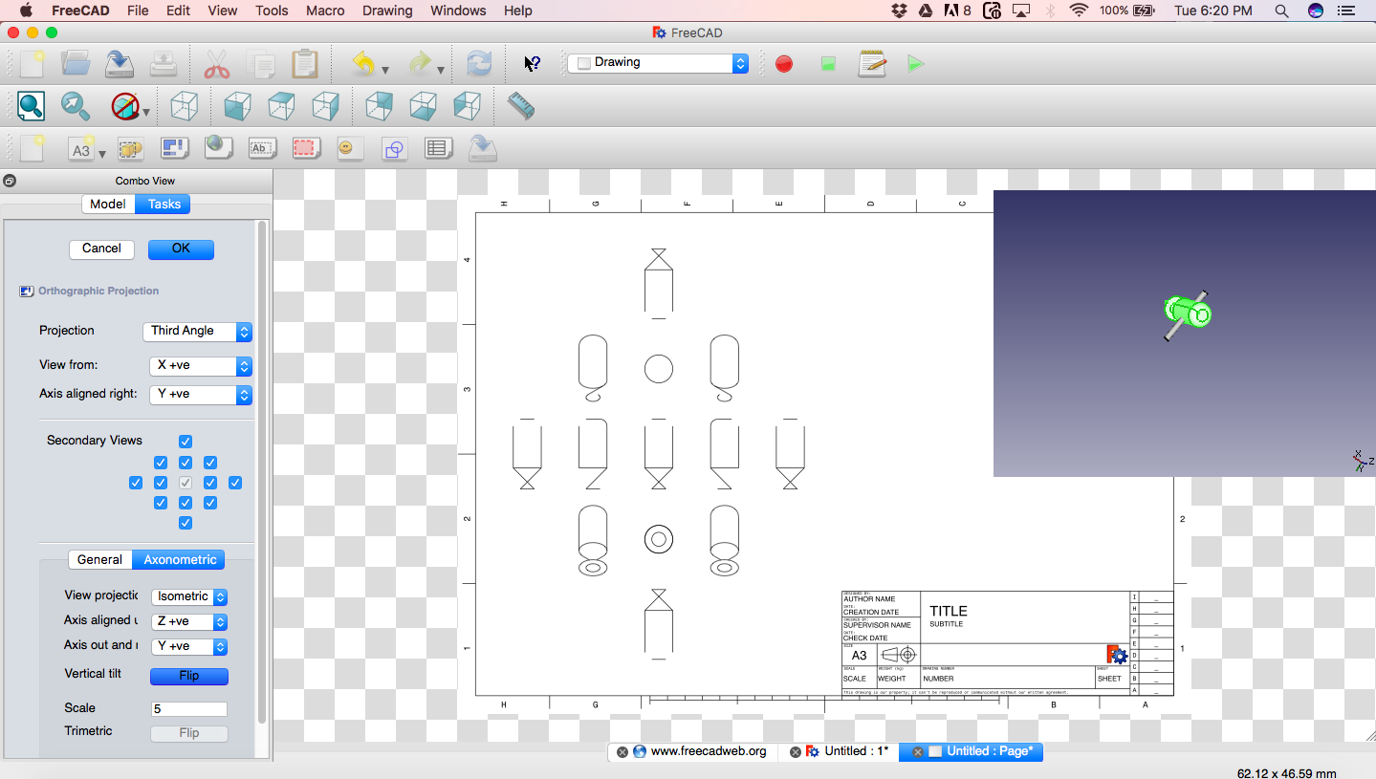Expand the A3 page template arrow
The height and width of the screenshot is (779, 1376).
(x=102, y=155)
